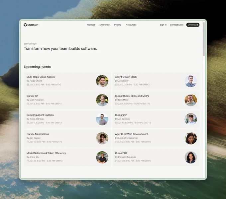Click the 'Upcoming events' heading
226x199 pixels.
coord(37,67)
